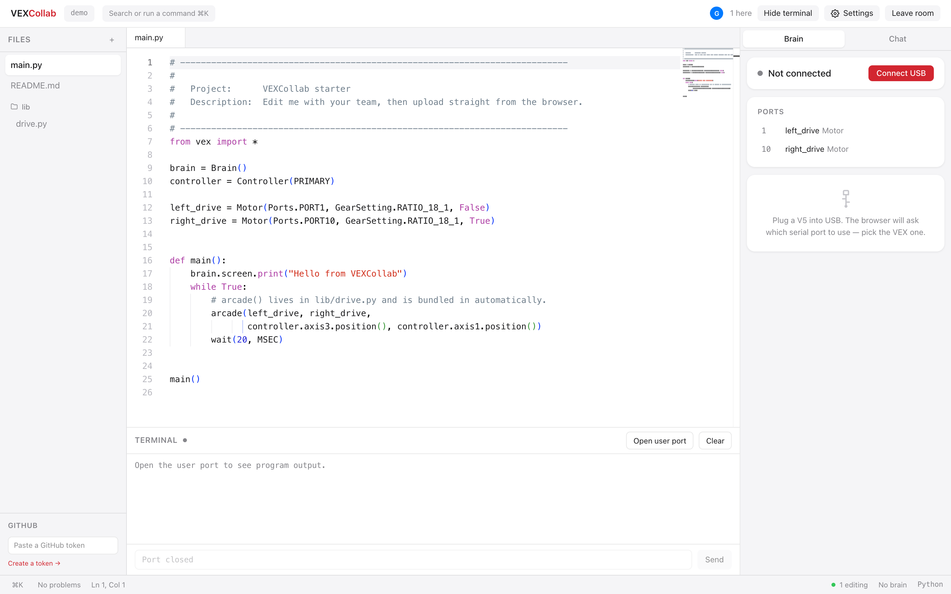Click No brain status entry
The image size is (951, 594).
[x=892, y=585]
